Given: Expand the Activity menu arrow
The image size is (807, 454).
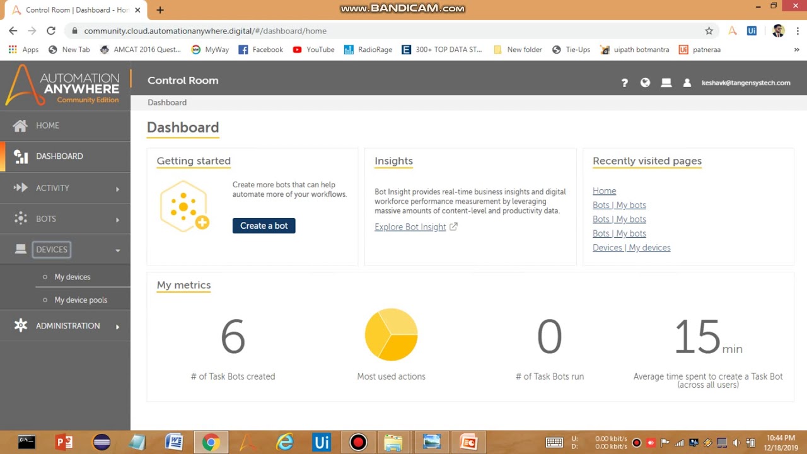Looking at the screenshot, I should click(117, 189).
